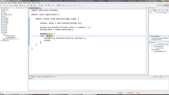Viewport: 169px width, 95px height.
Task: Switch to the Problems tab
Action: click(x=32, y=77)
